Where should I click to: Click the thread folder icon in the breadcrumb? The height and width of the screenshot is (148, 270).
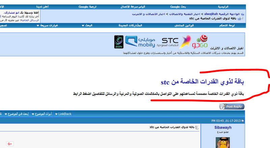coord(239,19)
